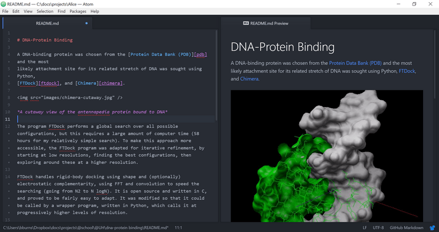Screen dimensions: 439x232
Task: Click the protein cutaway image in preview
Action: [x=327, y=156]
